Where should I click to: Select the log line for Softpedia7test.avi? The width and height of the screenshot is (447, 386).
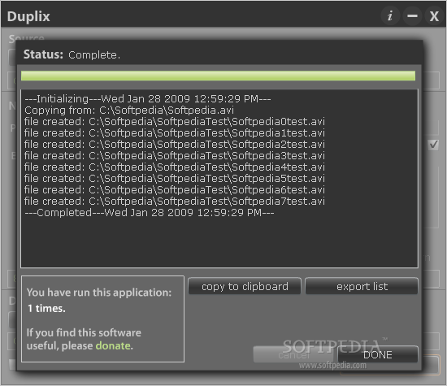pyautogui.click(x=175, y=202)
